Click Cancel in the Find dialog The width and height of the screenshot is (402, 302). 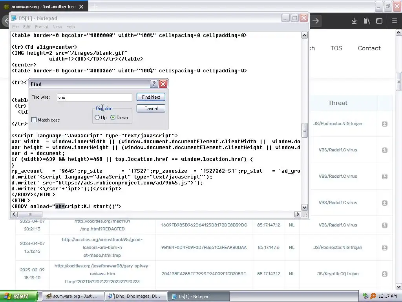[x=151, y=109]
